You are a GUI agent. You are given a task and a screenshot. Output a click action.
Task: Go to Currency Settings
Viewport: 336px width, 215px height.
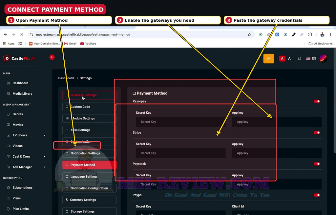[89, 200]
